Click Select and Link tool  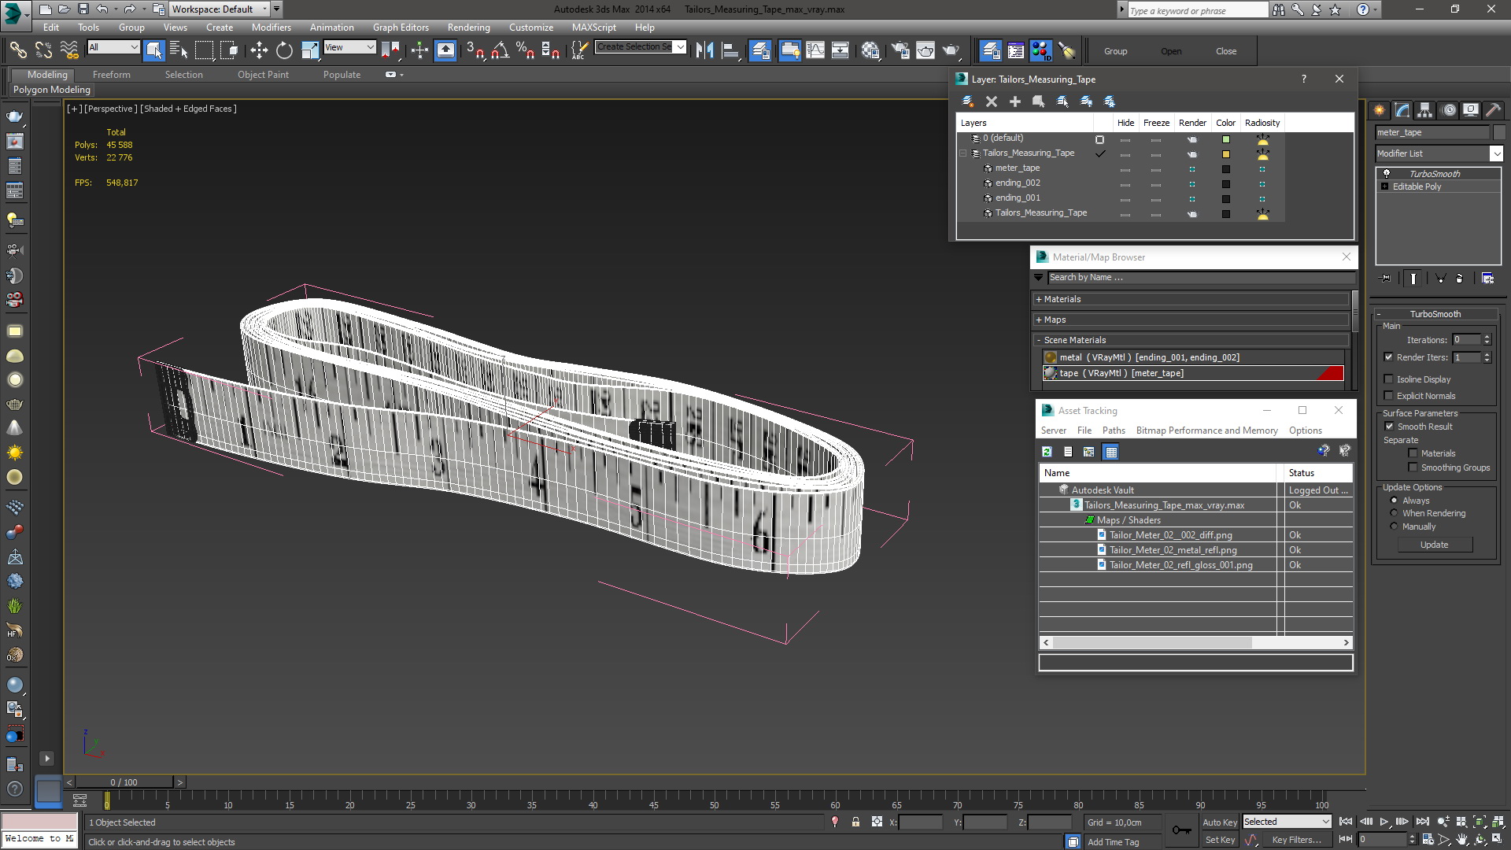[x=17, y=51]
